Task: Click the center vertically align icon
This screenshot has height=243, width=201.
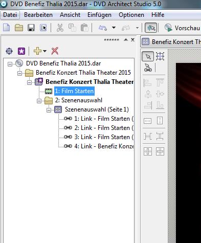Action: (x=148, y=94)
